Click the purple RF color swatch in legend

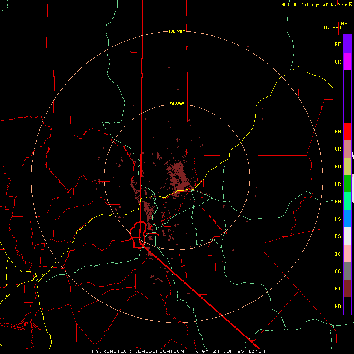(x=347, y=44)
